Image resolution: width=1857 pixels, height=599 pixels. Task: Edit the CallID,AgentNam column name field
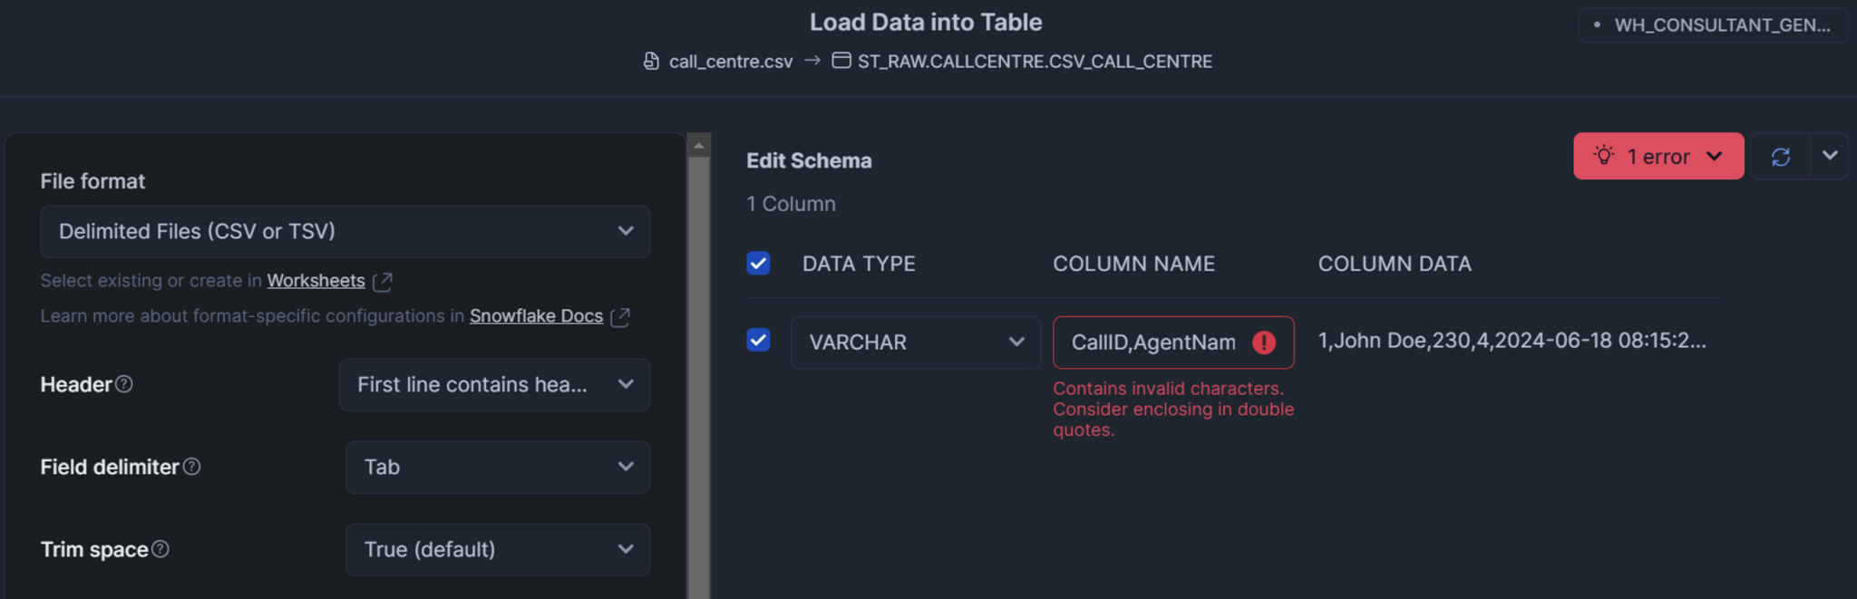click(x=1152, y=343)
